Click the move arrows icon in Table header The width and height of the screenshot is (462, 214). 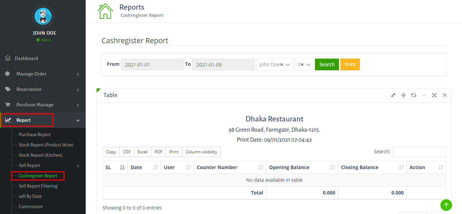tap(403, 95)
